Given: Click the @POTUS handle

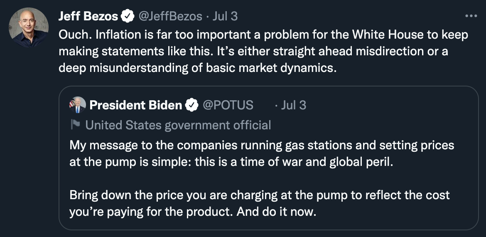Looking at the screenshot, I should pyautogui.click(x=228, y=105).
